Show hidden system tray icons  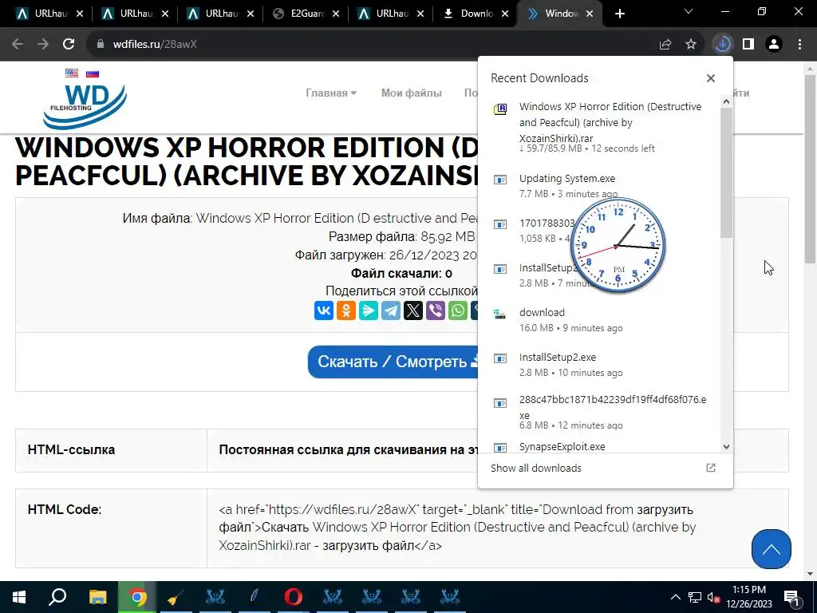675,597
